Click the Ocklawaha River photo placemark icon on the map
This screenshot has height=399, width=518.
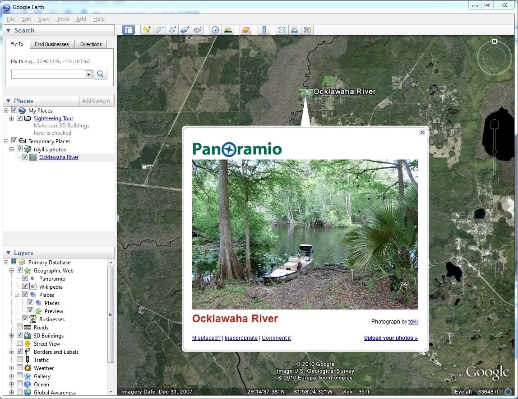pos(305,94)
